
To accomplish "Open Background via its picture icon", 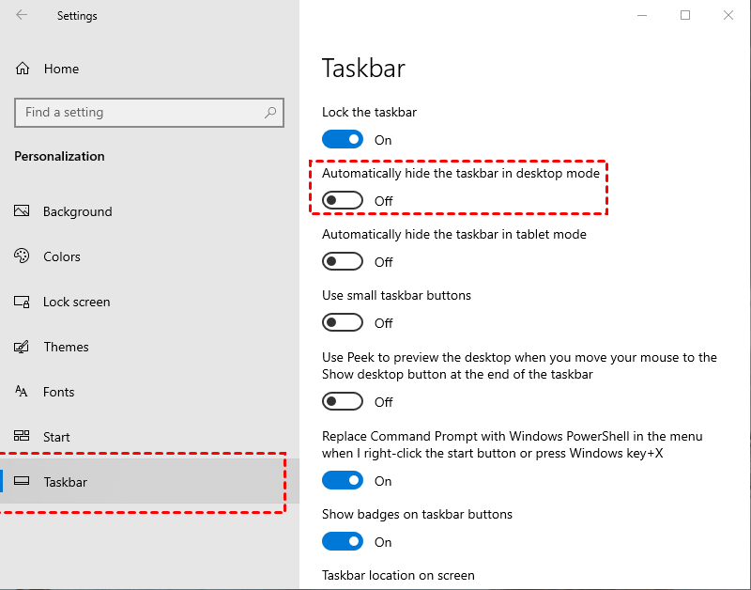I will pyautogui.click(x=23, y=211).
